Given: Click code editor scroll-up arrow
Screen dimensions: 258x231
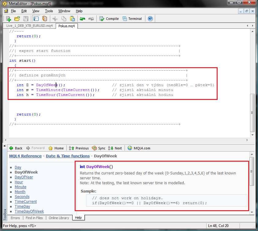Looking at the screenshot, I should (x=252, y=31).
